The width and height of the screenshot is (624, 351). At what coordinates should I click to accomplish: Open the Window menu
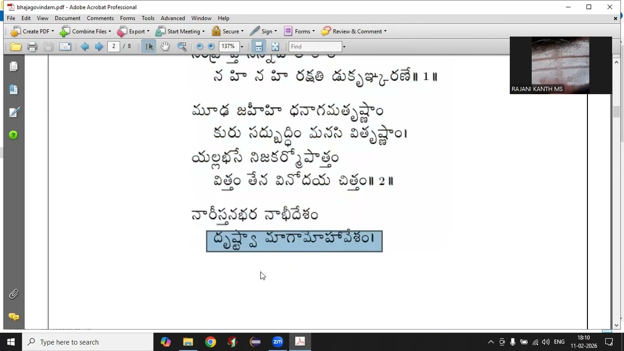pos(201,18)
